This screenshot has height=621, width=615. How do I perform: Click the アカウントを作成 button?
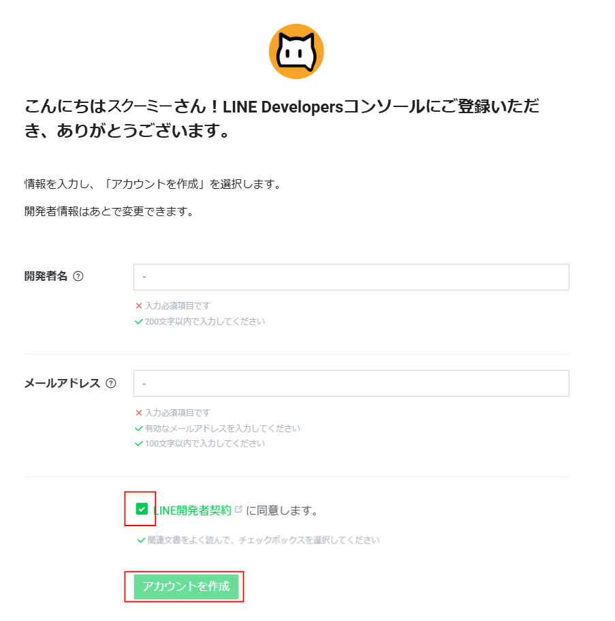(186, 586)
